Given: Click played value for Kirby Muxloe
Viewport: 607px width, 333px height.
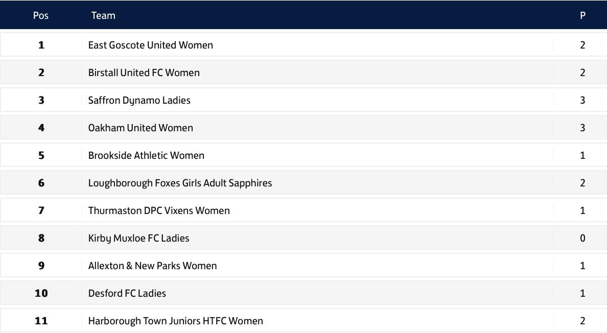Looking at the screenshot, I should point(582,238).
